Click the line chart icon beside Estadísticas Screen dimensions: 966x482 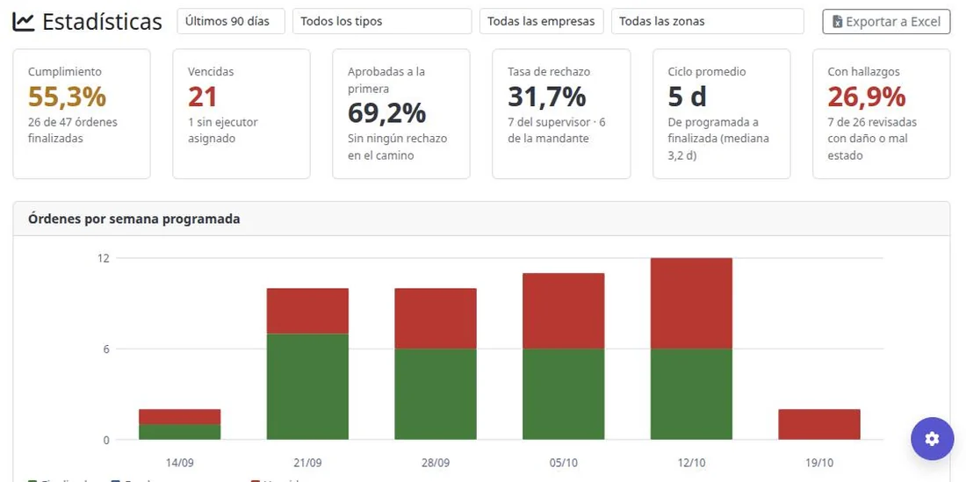coord(24,22)
